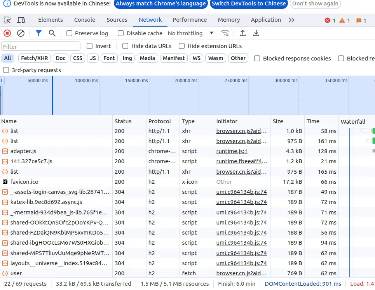
Task: Filter by Other type
Action: [238, 58]
